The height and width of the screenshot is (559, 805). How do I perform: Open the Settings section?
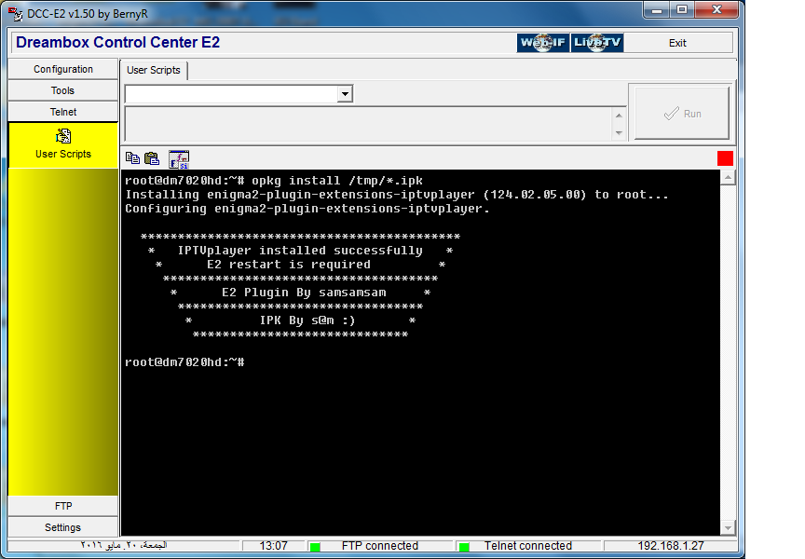[63, 527]
